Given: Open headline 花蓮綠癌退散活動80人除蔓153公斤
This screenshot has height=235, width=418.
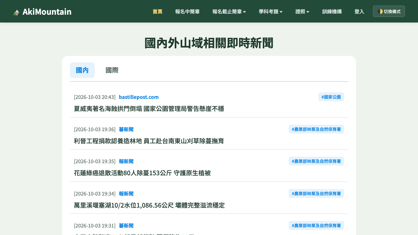Looking at the screenshot, I should click(x=142, y=173).
